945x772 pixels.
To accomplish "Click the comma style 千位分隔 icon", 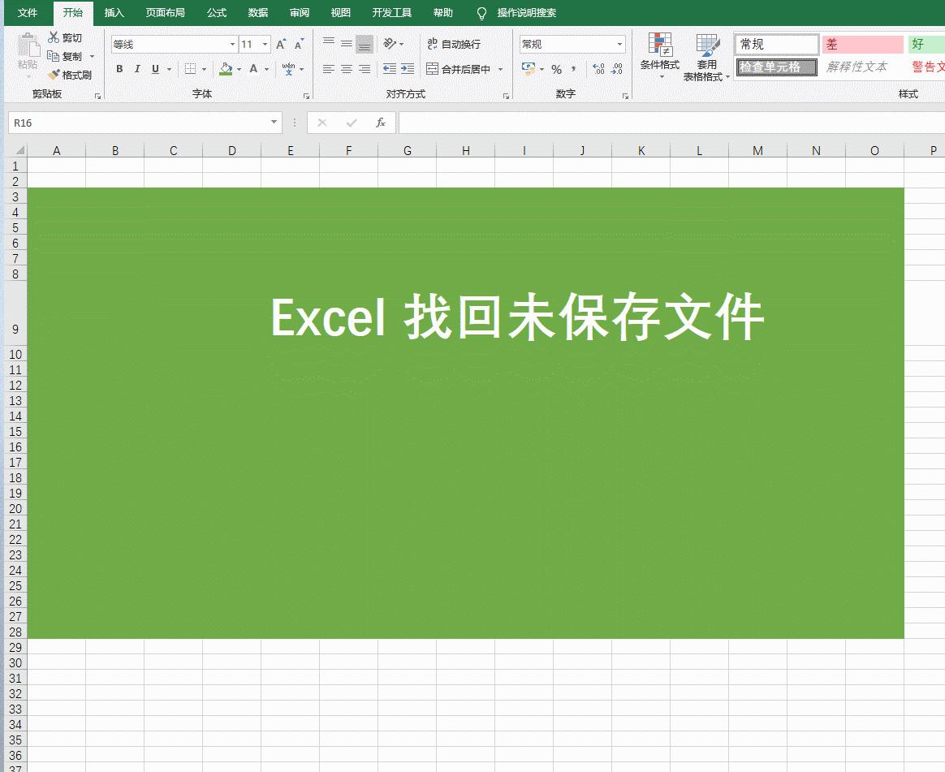I will coord(574,69).
